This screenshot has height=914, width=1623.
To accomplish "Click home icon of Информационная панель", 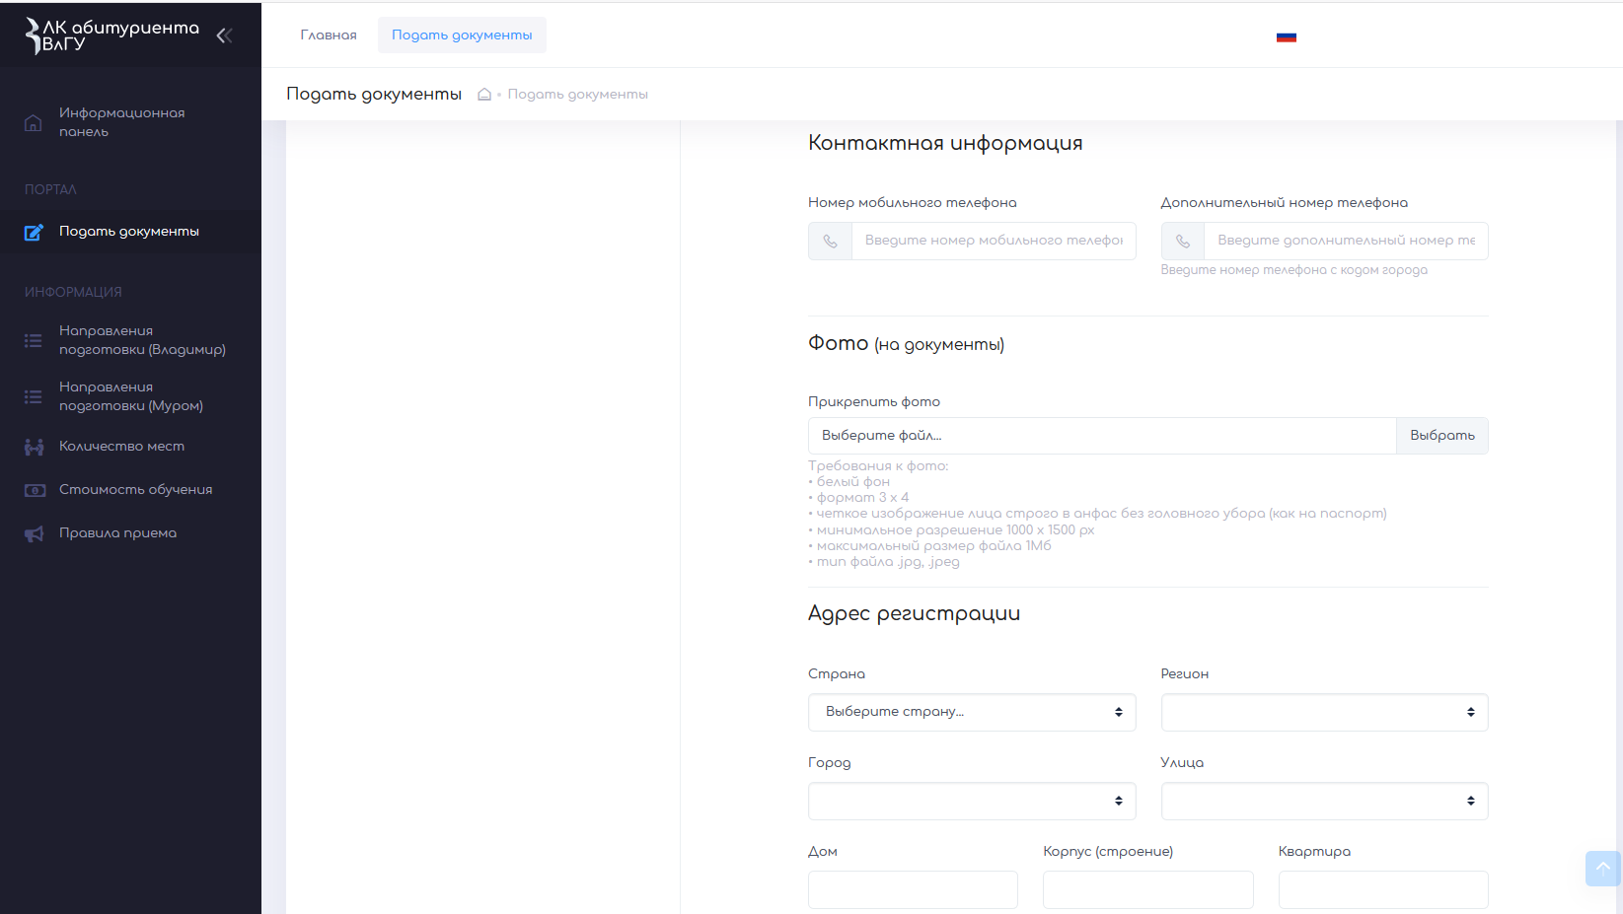I will (x=34, y=122).
